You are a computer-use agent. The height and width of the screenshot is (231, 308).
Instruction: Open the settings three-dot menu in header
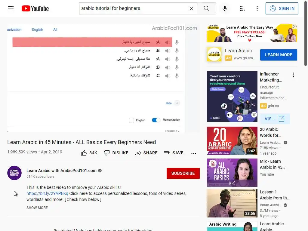(257, 8)
